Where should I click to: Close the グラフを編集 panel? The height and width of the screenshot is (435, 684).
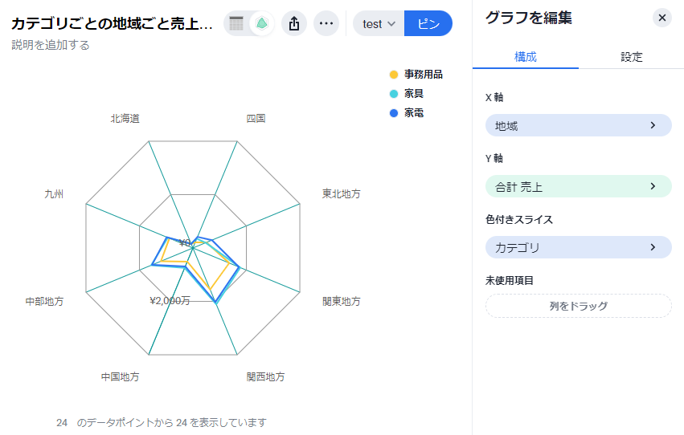pyautogui.click(x=661, y=18)
